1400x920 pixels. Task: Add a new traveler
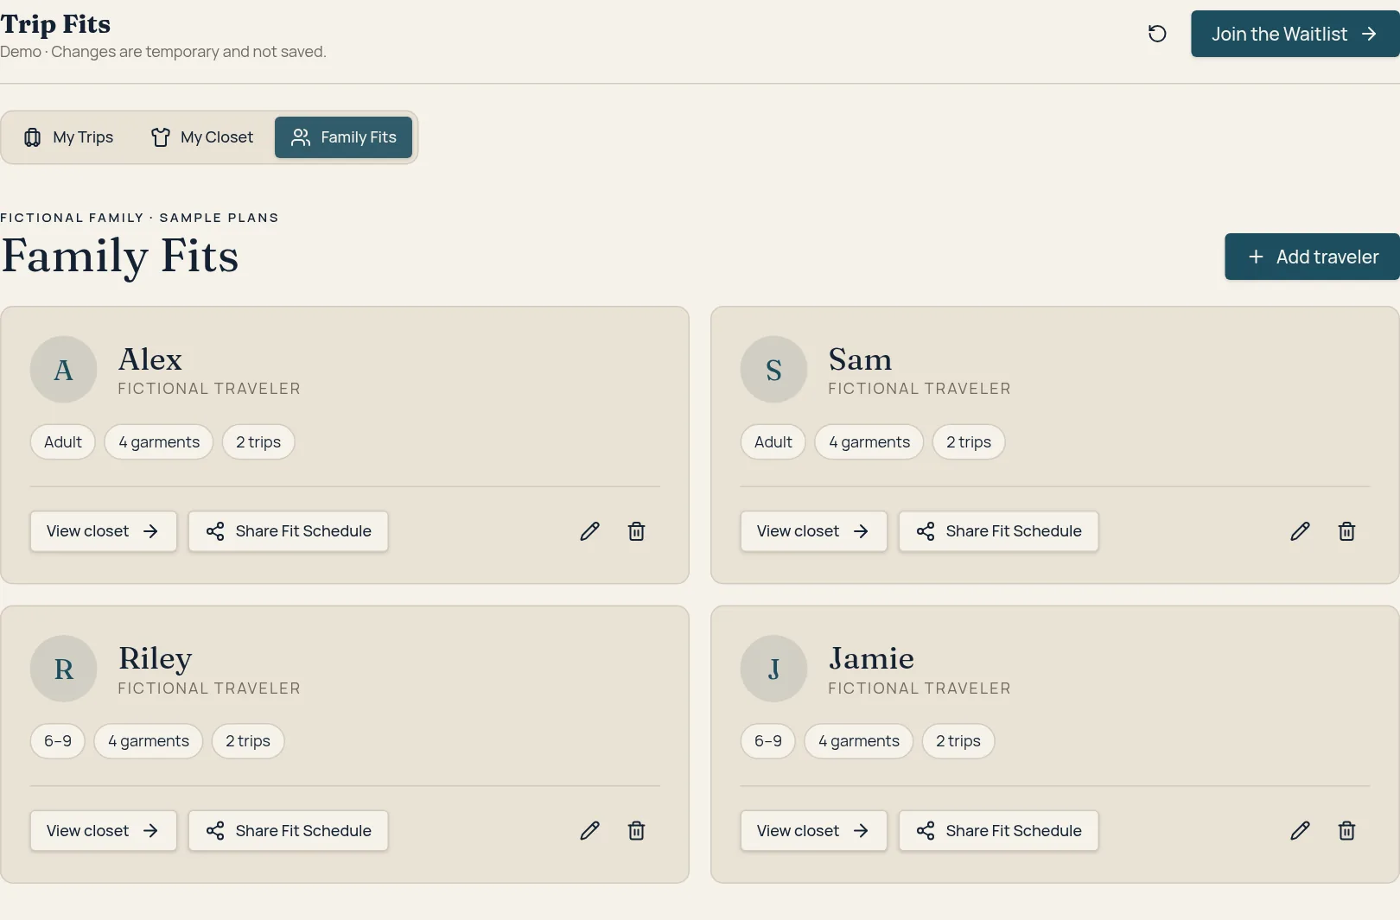tap(1312, 257)
